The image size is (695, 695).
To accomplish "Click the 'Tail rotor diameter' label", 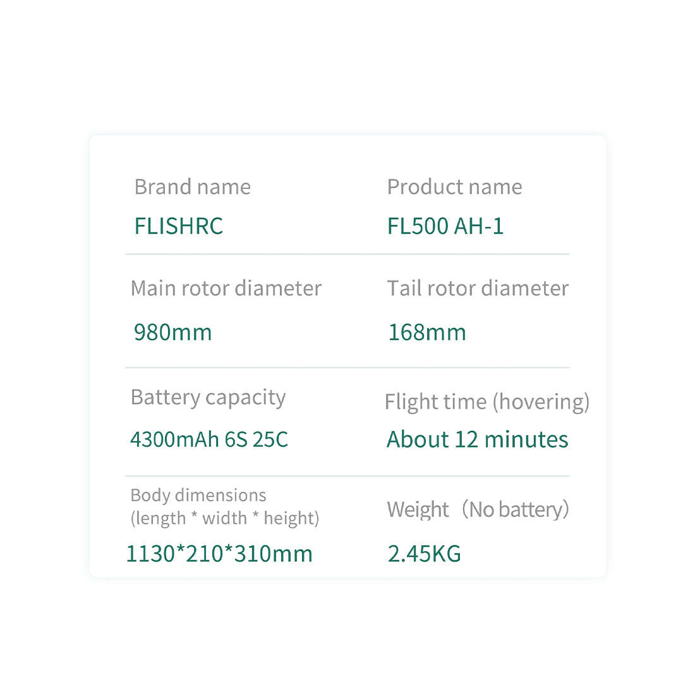I will click(478, 288).
